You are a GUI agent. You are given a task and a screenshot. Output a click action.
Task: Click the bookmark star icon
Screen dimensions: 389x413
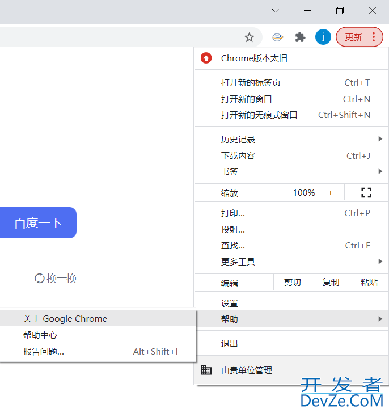(249, 37)
